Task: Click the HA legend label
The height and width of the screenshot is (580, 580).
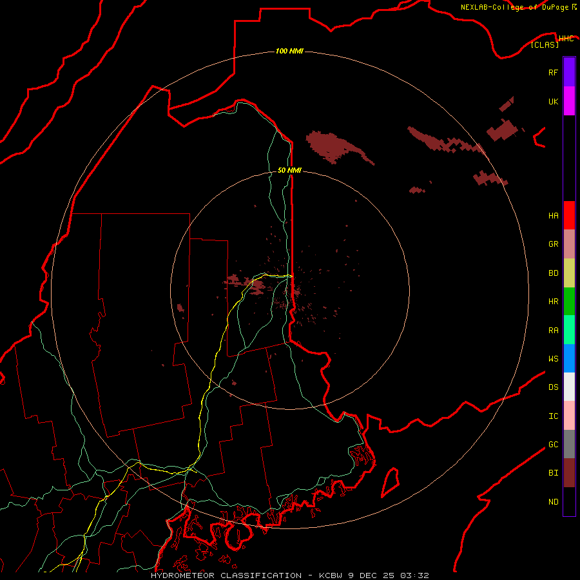Action: [553, 215]
